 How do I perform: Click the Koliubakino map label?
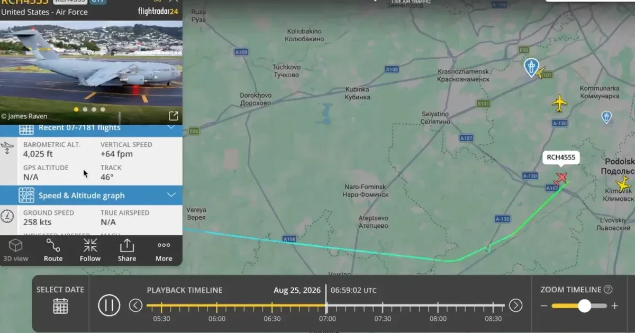(304, 35)
